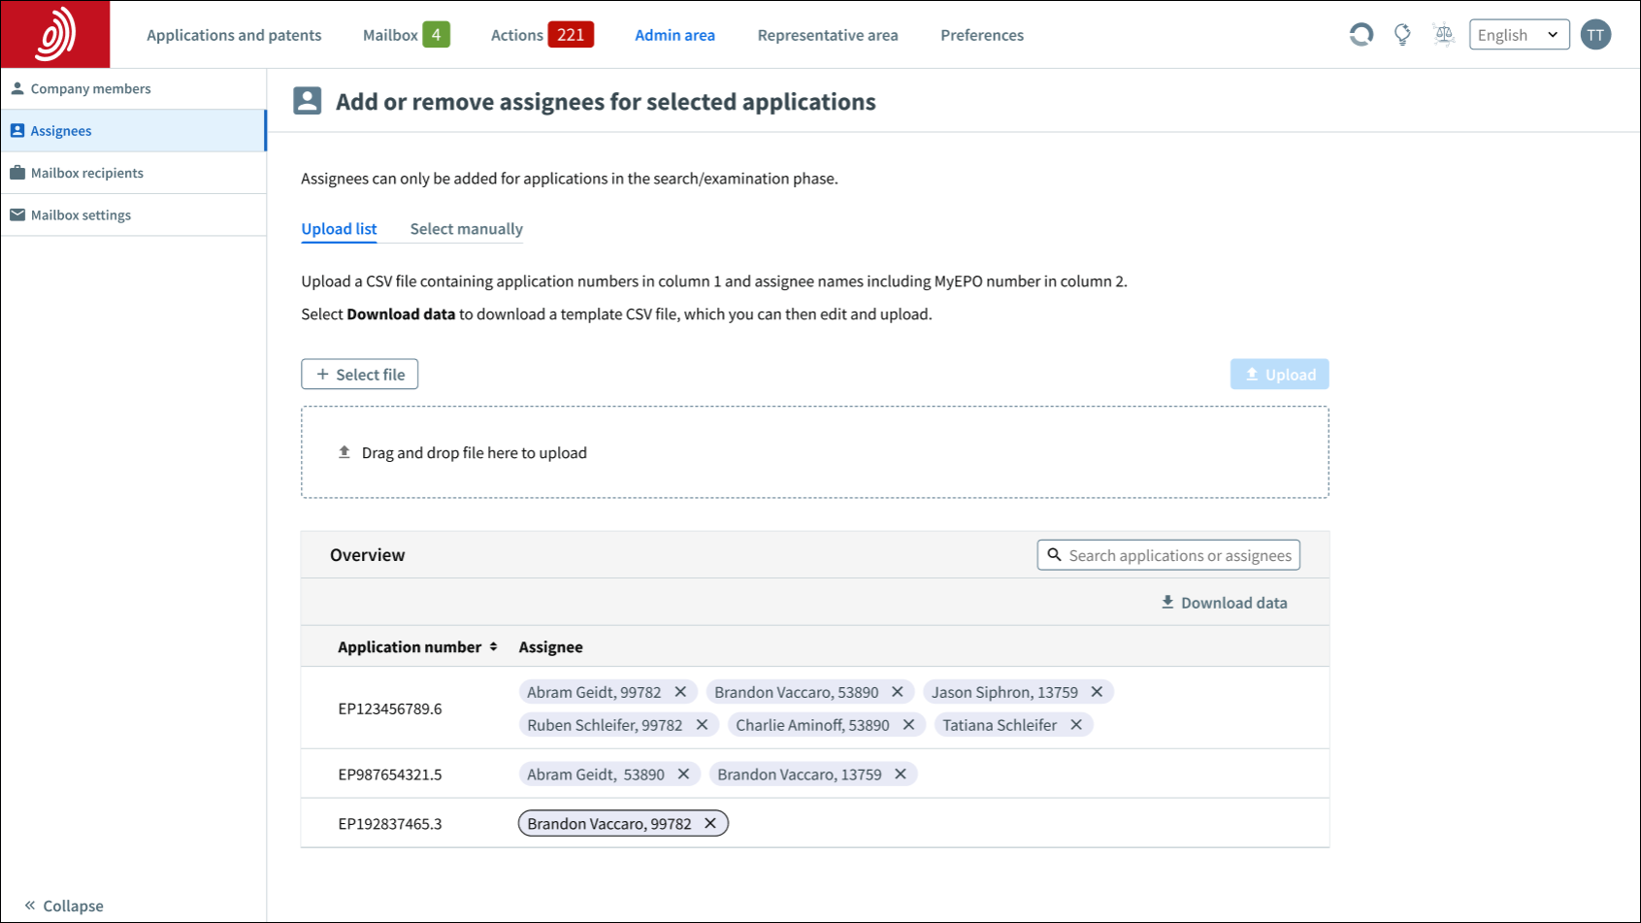Click the refresh sync icon in header
Viewport: 1641px width, 923px height.
tap(1361, 35)
